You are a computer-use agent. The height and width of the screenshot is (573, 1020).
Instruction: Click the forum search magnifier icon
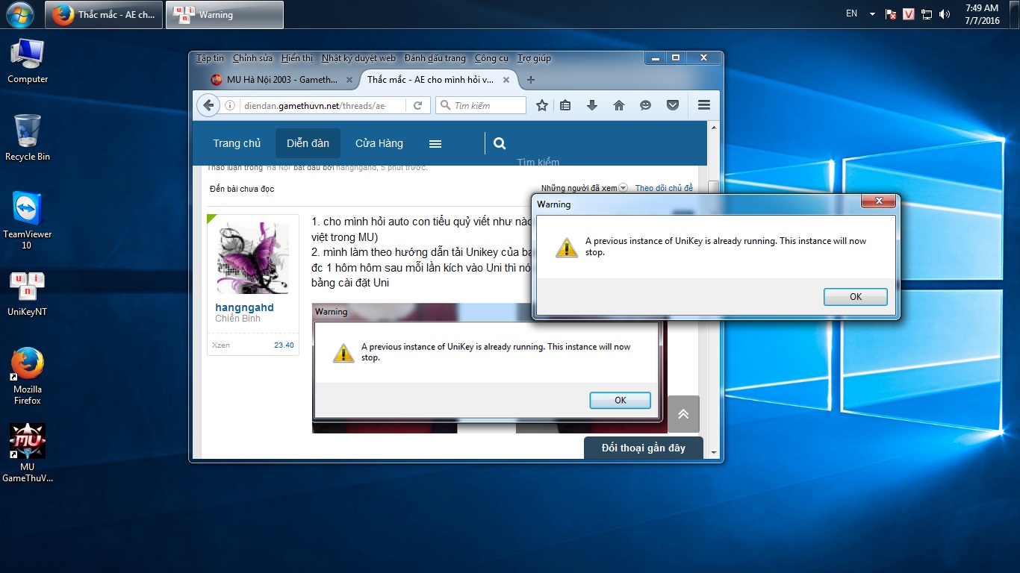point(500,143)
